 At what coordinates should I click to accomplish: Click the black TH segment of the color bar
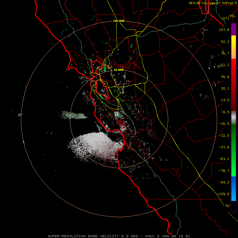[x=234, y=206]
